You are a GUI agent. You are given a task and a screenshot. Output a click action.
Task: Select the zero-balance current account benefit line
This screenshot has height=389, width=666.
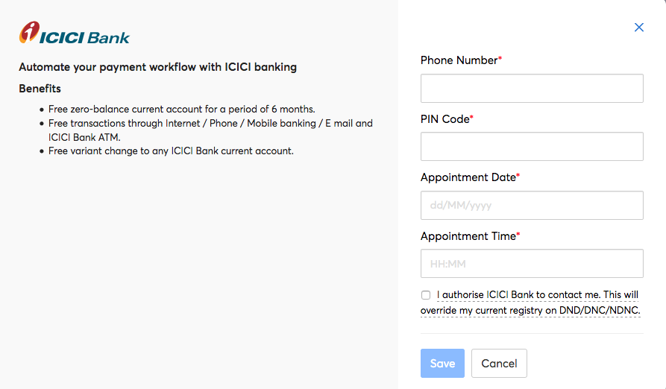(x=181, y=109)
